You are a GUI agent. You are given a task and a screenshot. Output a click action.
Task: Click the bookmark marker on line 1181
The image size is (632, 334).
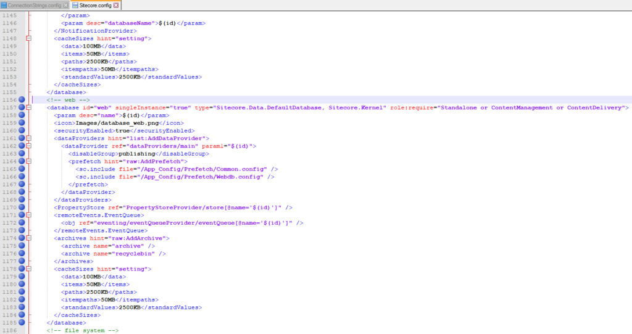[22, 291]
